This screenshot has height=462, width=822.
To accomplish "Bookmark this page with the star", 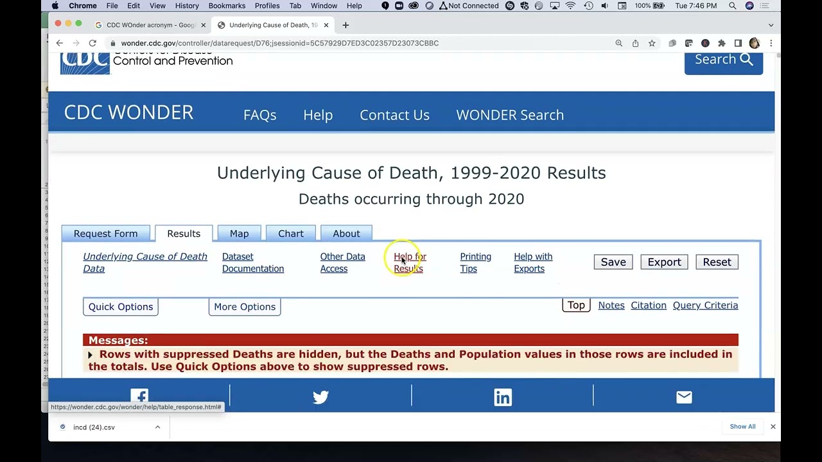I will (x=652, y=43).
